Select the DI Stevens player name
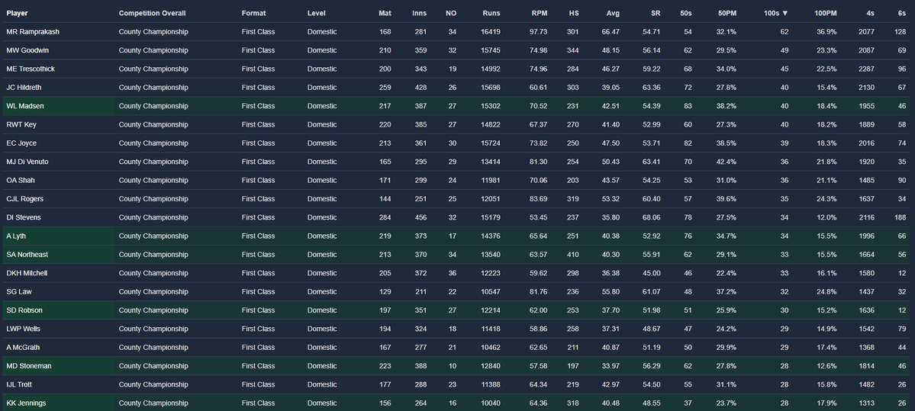915x411 pixels. (x=24, y=217)
